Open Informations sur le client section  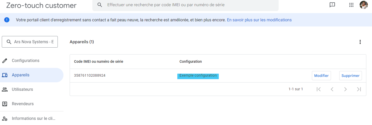click(x=34, y=119)
